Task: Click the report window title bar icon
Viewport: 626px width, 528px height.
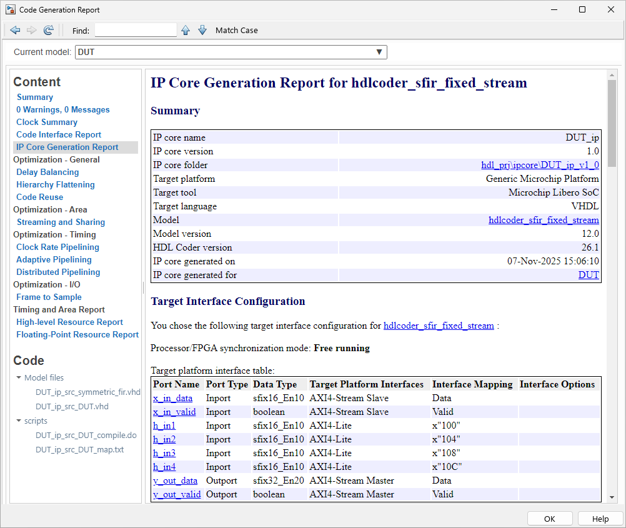Action: [10, 9]
